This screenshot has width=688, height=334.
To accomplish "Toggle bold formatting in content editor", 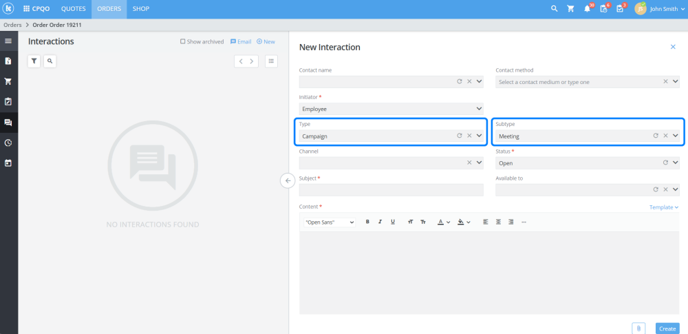I will pyautogui.click(x=367, y=222).
